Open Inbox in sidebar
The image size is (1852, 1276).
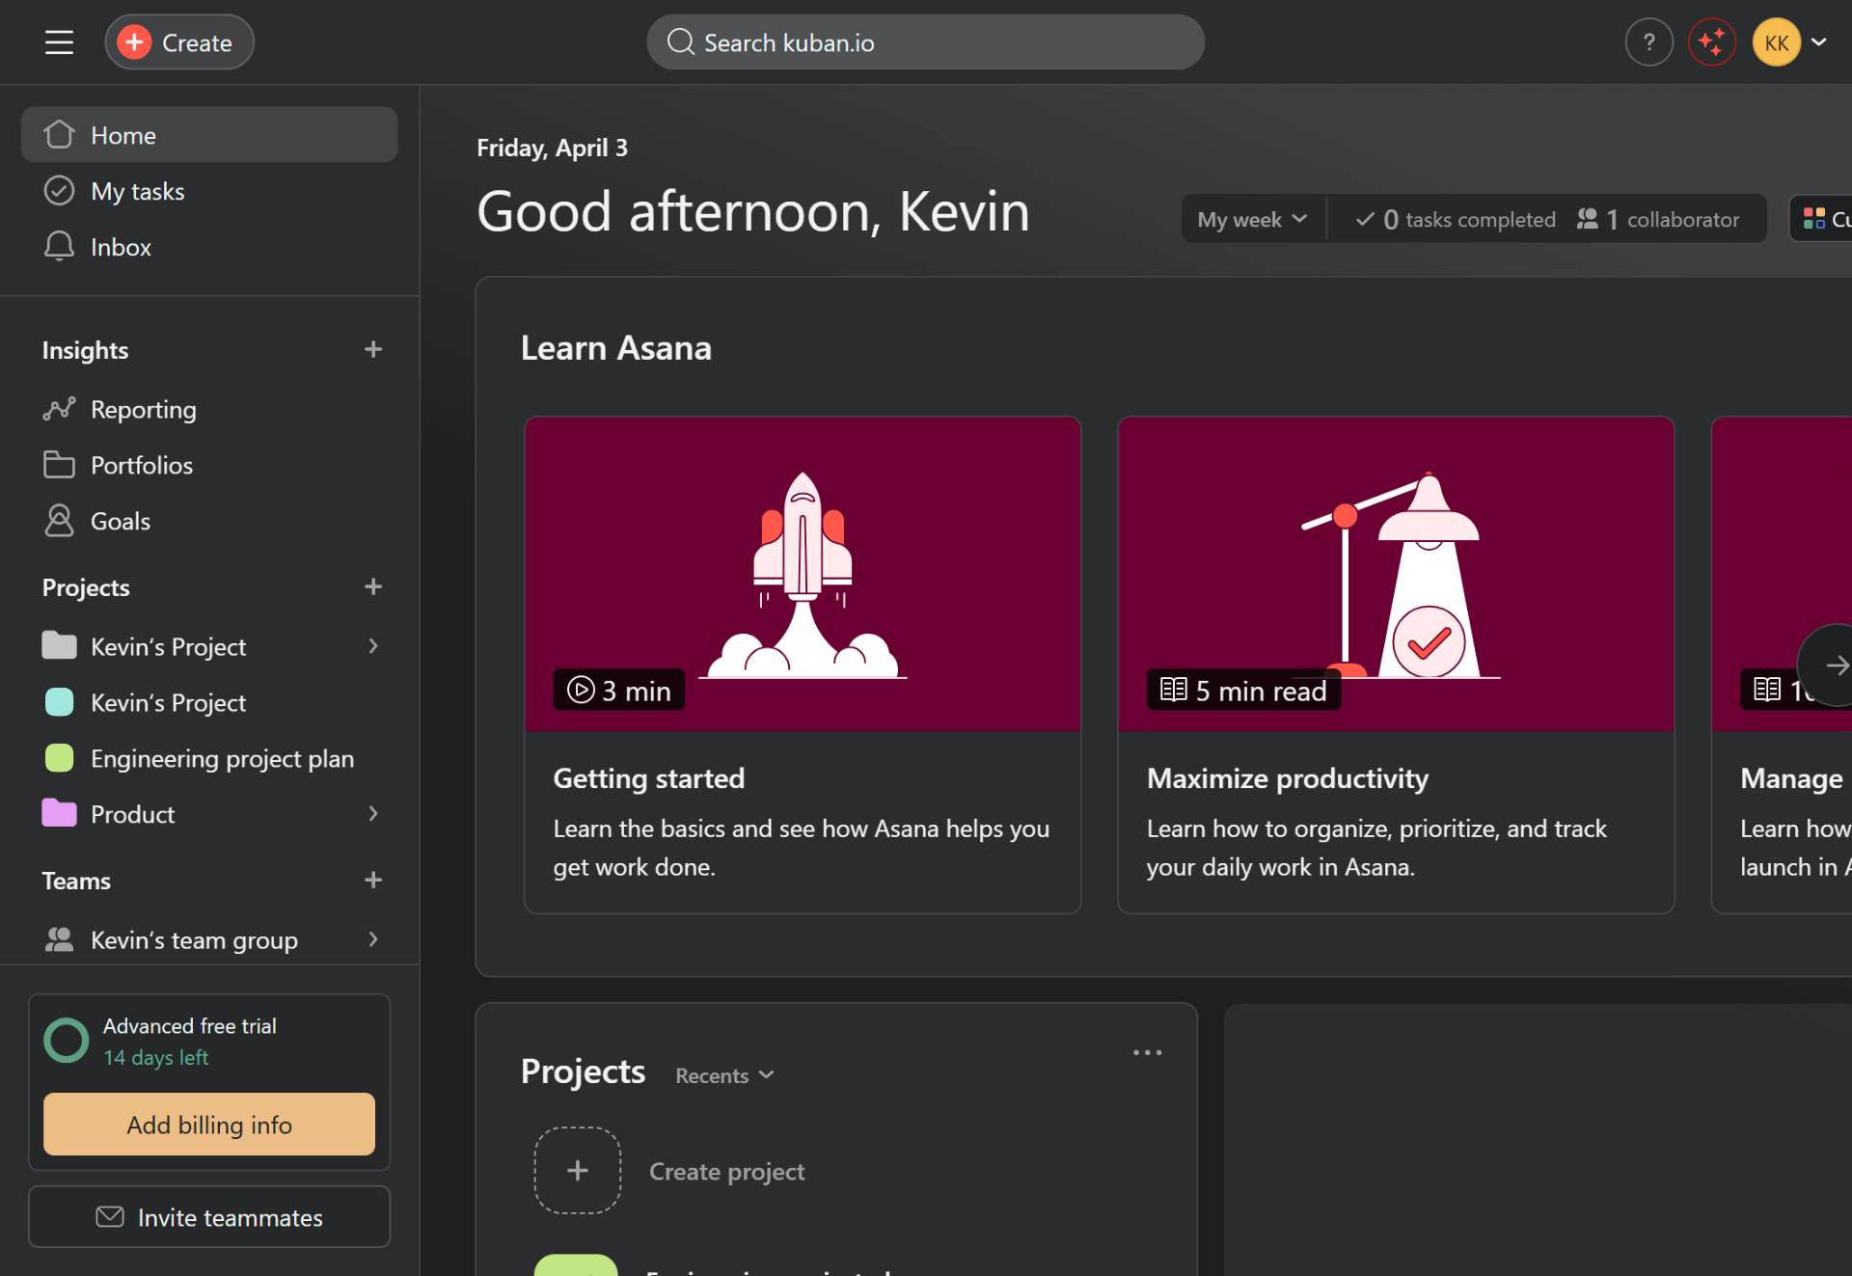(209, 247)
